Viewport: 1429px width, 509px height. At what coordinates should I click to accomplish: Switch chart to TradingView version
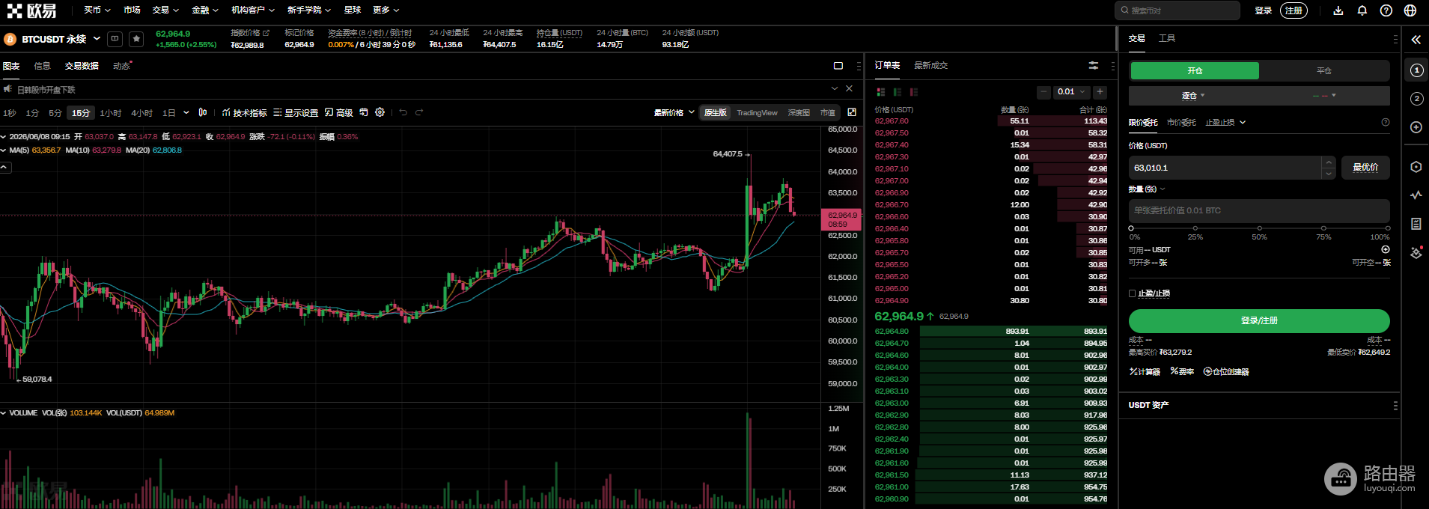(757, 112)
